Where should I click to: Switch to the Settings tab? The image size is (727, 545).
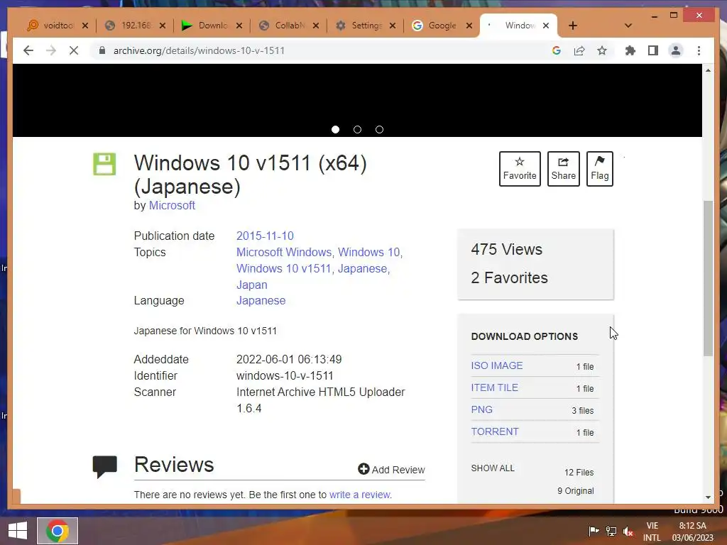(360, 26)
